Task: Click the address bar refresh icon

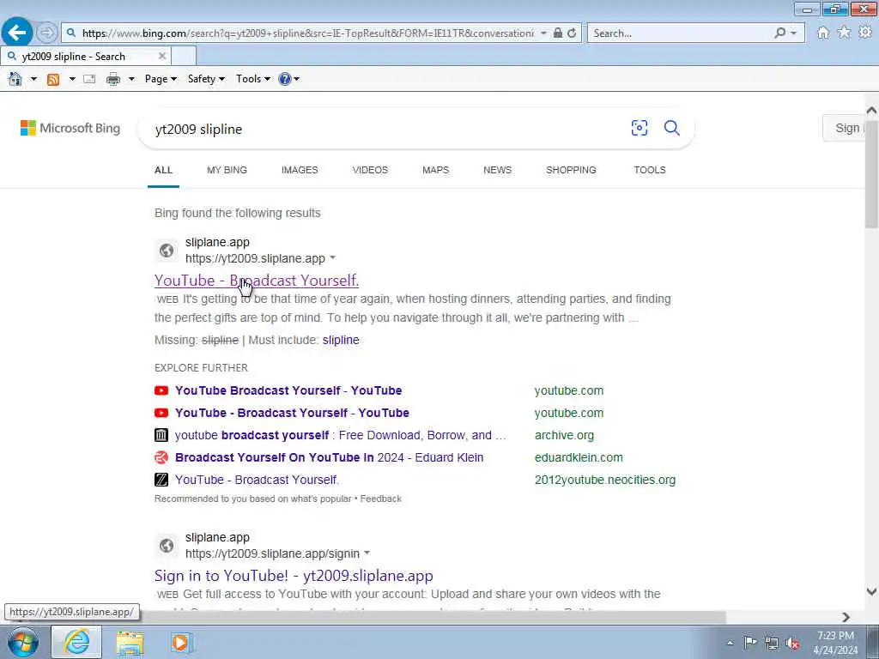Action: click(x=572, y=33)
